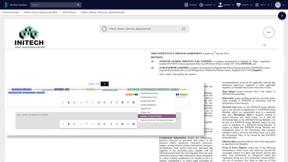Toggle visibility of 'each a party' block

(99, 124)
